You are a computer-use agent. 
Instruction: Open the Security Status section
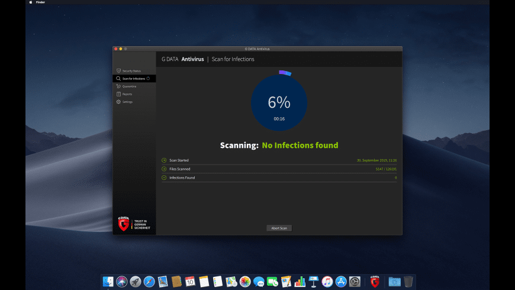point(134,71)
